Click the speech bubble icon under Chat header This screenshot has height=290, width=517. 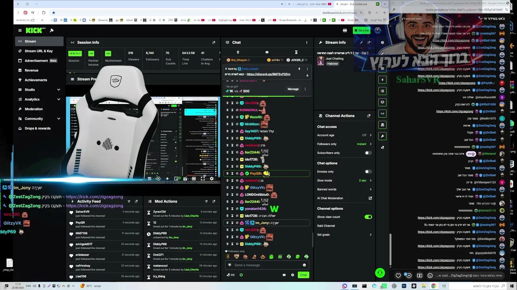point(267,52)
